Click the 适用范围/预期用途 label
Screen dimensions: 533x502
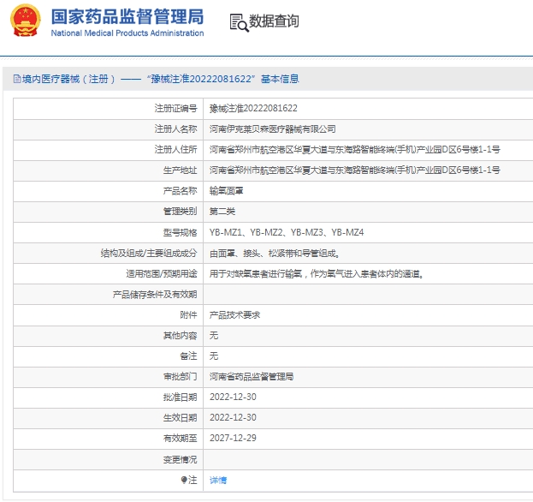[162, 273]
